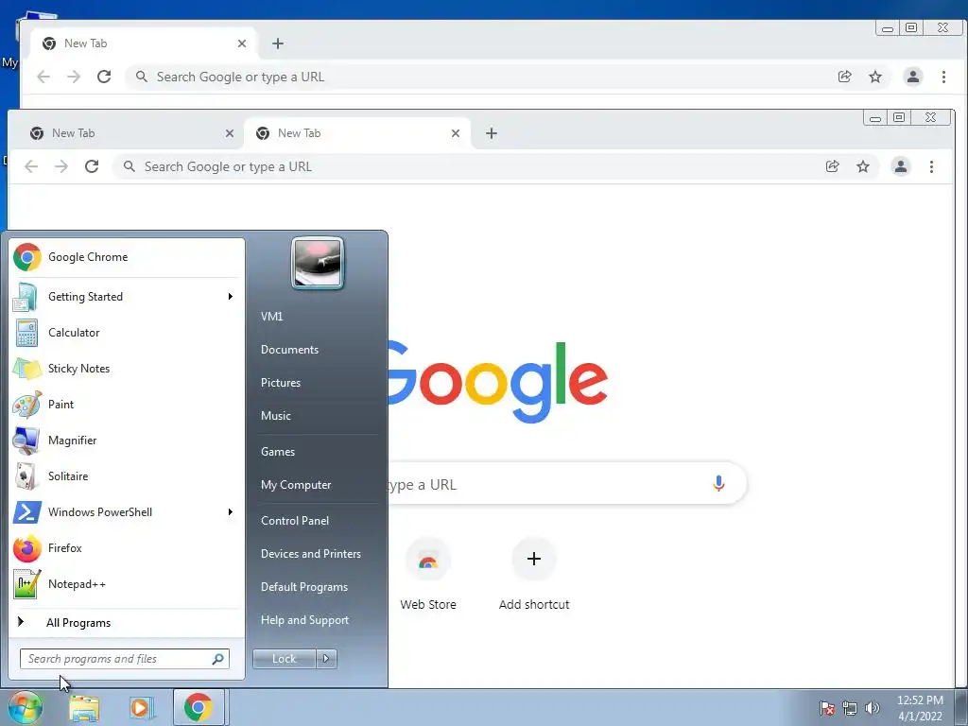Open Chrome menu in front window
The width and height of the screenshot is (968, 726).
point(931,166)
